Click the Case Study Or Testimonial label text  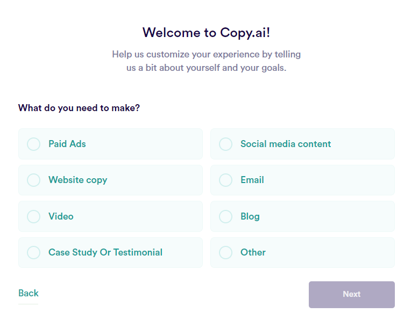point(105,252)
